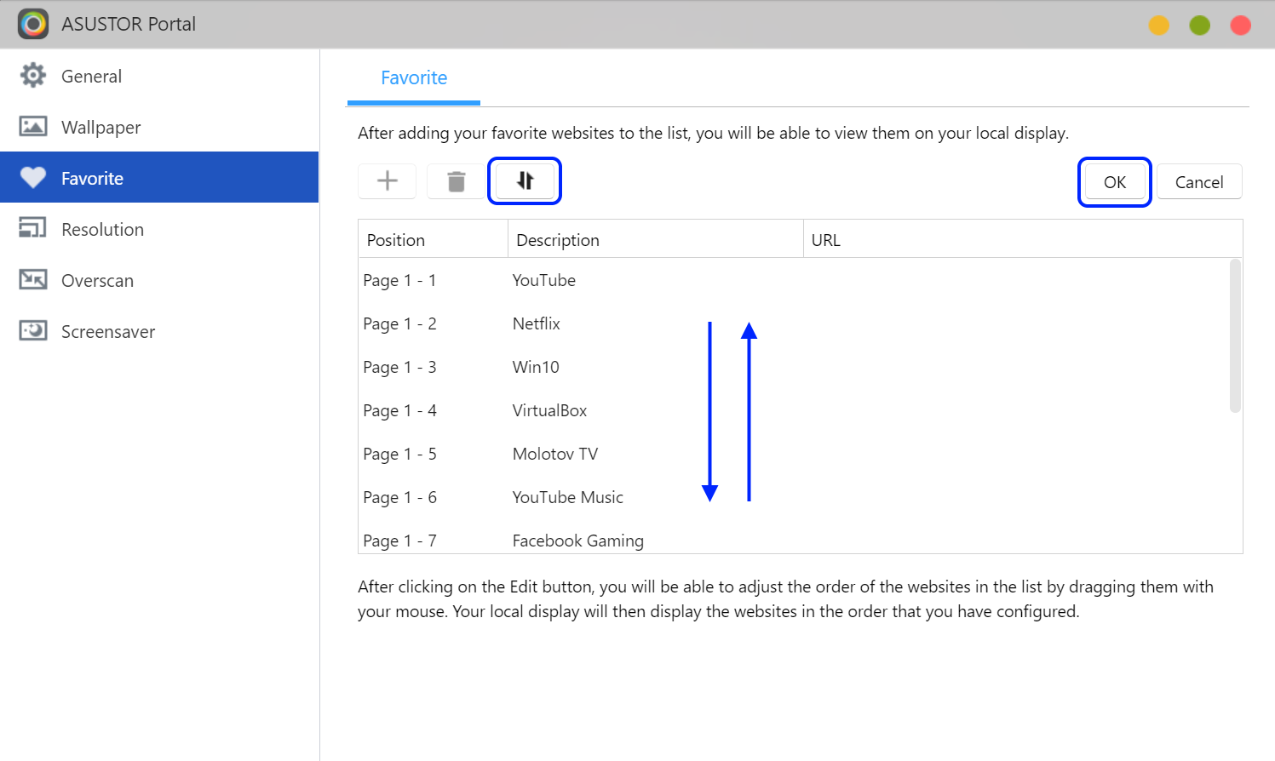The width and height of the screenshot is (1275, 761).
Task: Open the Overscan settings
Action: [159, 280]
